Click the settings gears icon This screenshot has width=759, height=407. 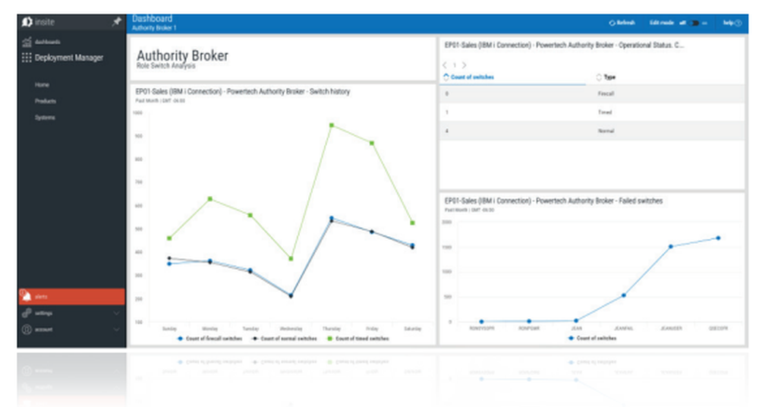point(27,313)
